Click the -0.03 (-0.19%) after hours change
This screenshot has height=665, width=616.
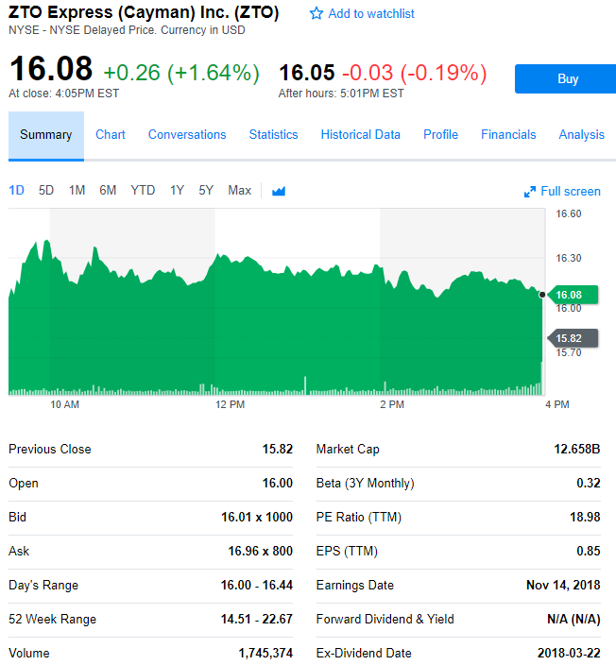pos(415,73)
